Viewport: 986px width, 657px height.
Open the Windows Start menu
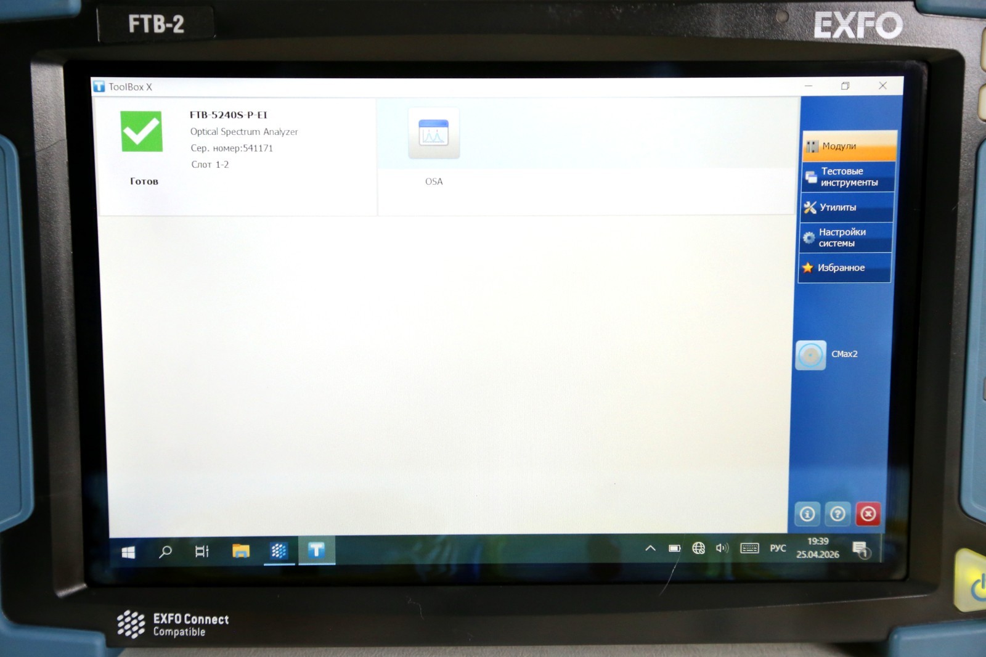[x=128, y=552]
